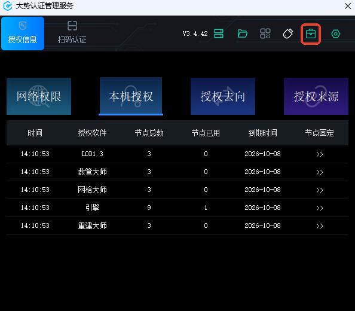
Task: Switch to 扫码认证 tab
Action: 72,32
